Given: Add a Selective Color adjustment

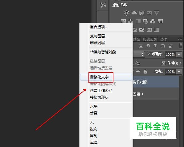Looking at the screenshot, I should 149,29.
